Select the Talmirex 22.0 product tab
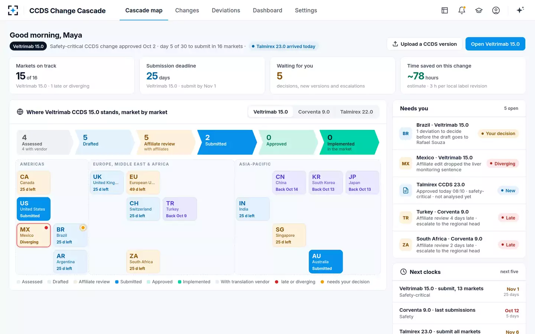Screen dimensions: 535x334 tap(357, 112)
